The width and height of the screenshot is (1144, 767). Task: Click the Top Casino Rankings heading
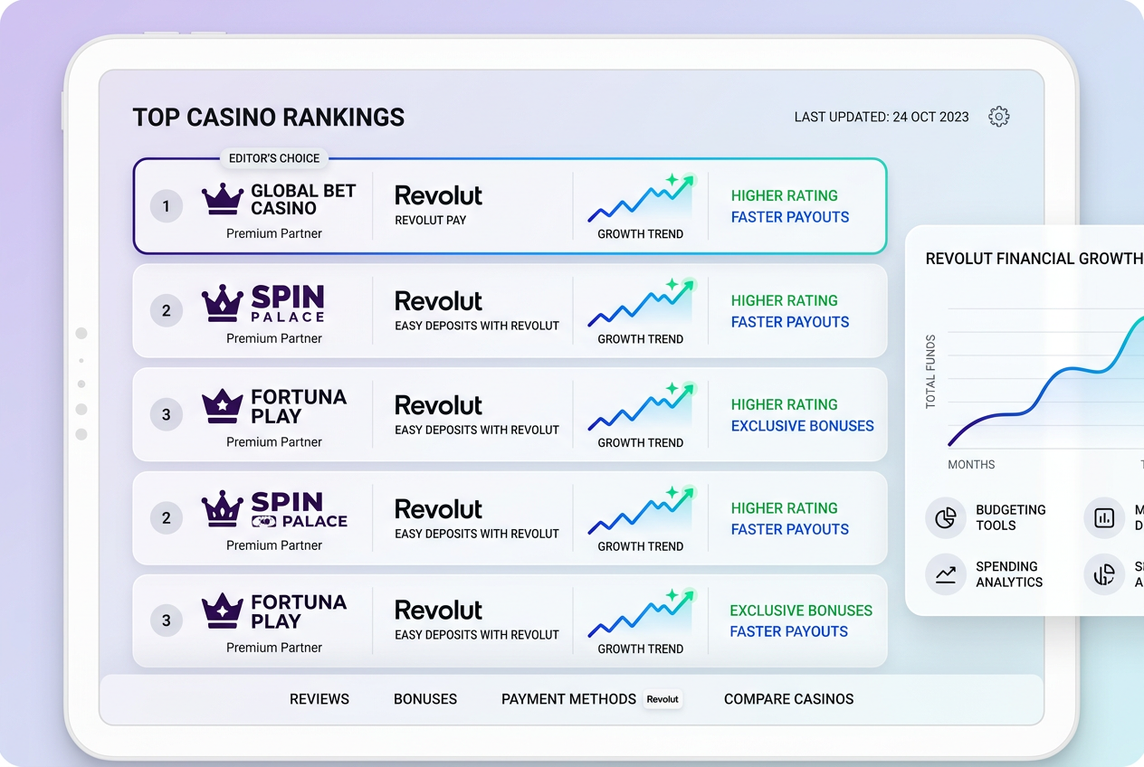click(269, 118)
